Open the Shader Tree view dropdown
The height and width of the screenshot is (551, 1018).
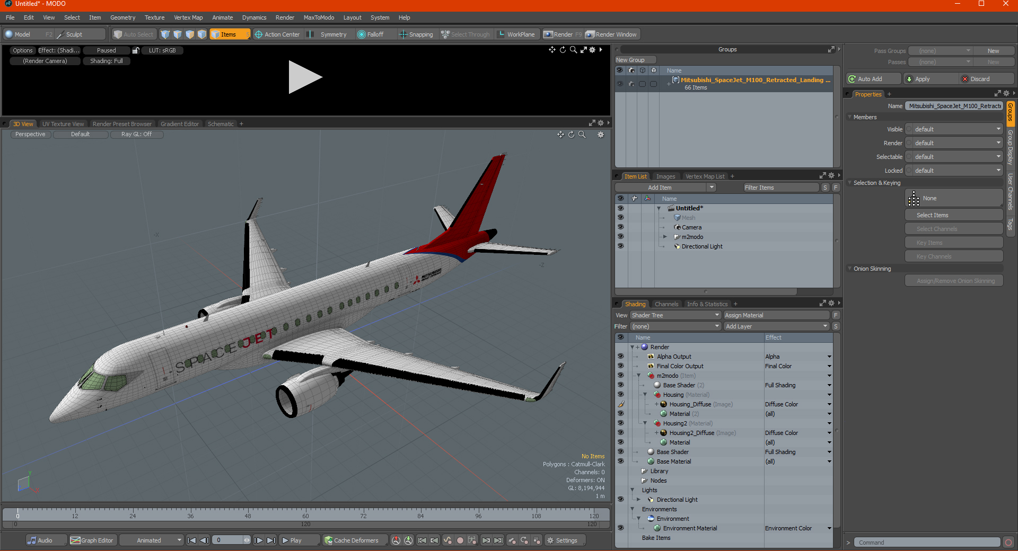click(675, 315)
